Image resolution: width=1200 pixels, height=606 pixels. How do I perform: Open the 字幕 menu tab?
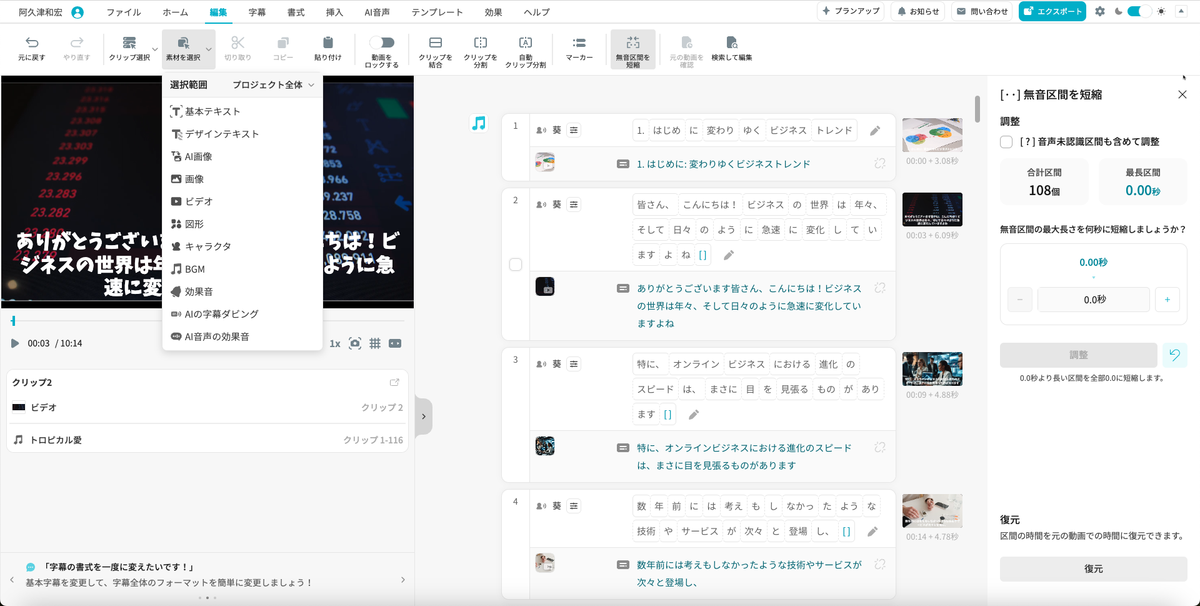tap(257, 12)
